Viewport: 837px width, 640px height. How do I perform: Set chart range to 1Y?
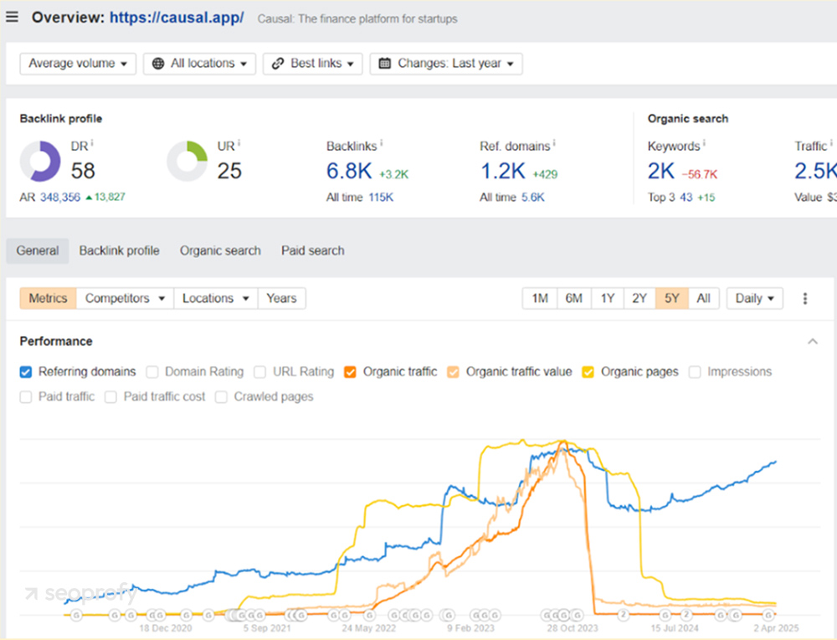(x=608, y=298)
